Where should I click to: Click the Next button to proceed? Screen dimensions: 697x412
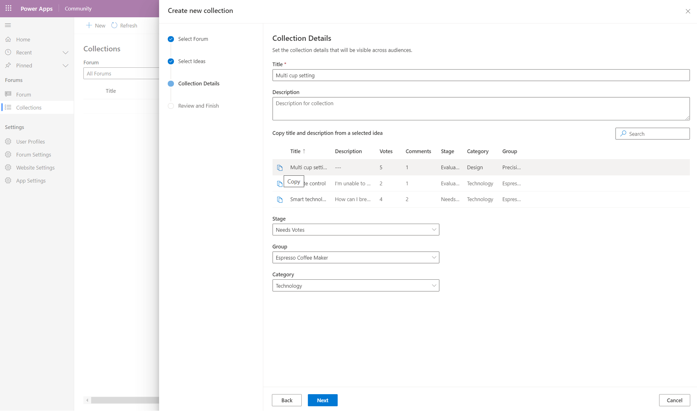coord(323,400)
